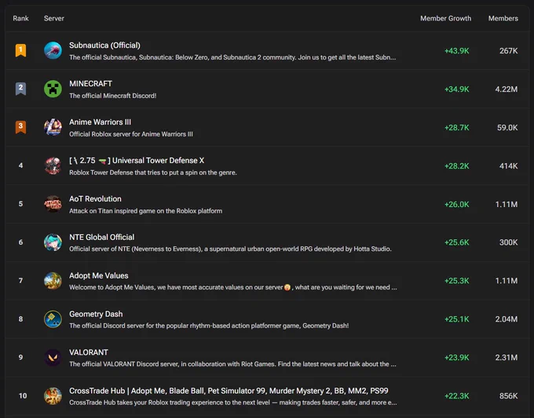Sort by the Server column header
534x418 pixels.
[54, 18]
